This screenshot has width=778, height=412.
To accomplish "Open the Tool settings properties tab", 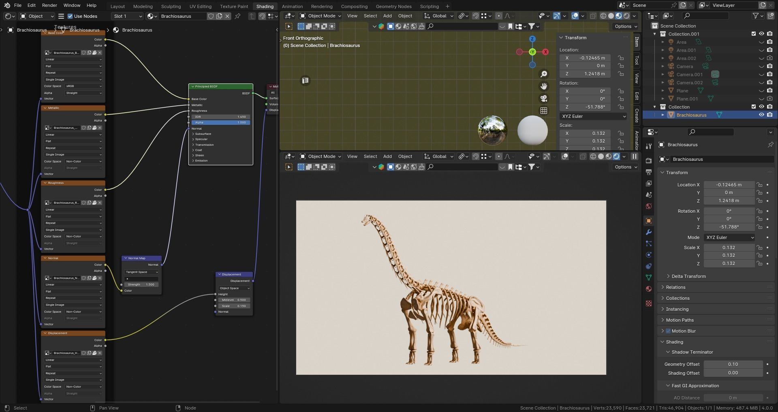I will coord(649,146).
